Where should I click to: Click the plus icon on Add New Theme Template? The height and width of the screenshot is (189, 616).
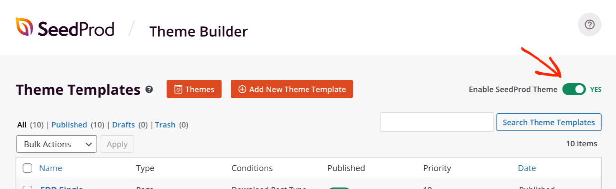click(x=242, y=90)
